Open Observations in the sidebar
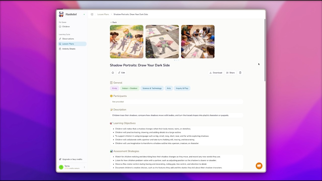This screenshot has height=181, width=322. 72,39
